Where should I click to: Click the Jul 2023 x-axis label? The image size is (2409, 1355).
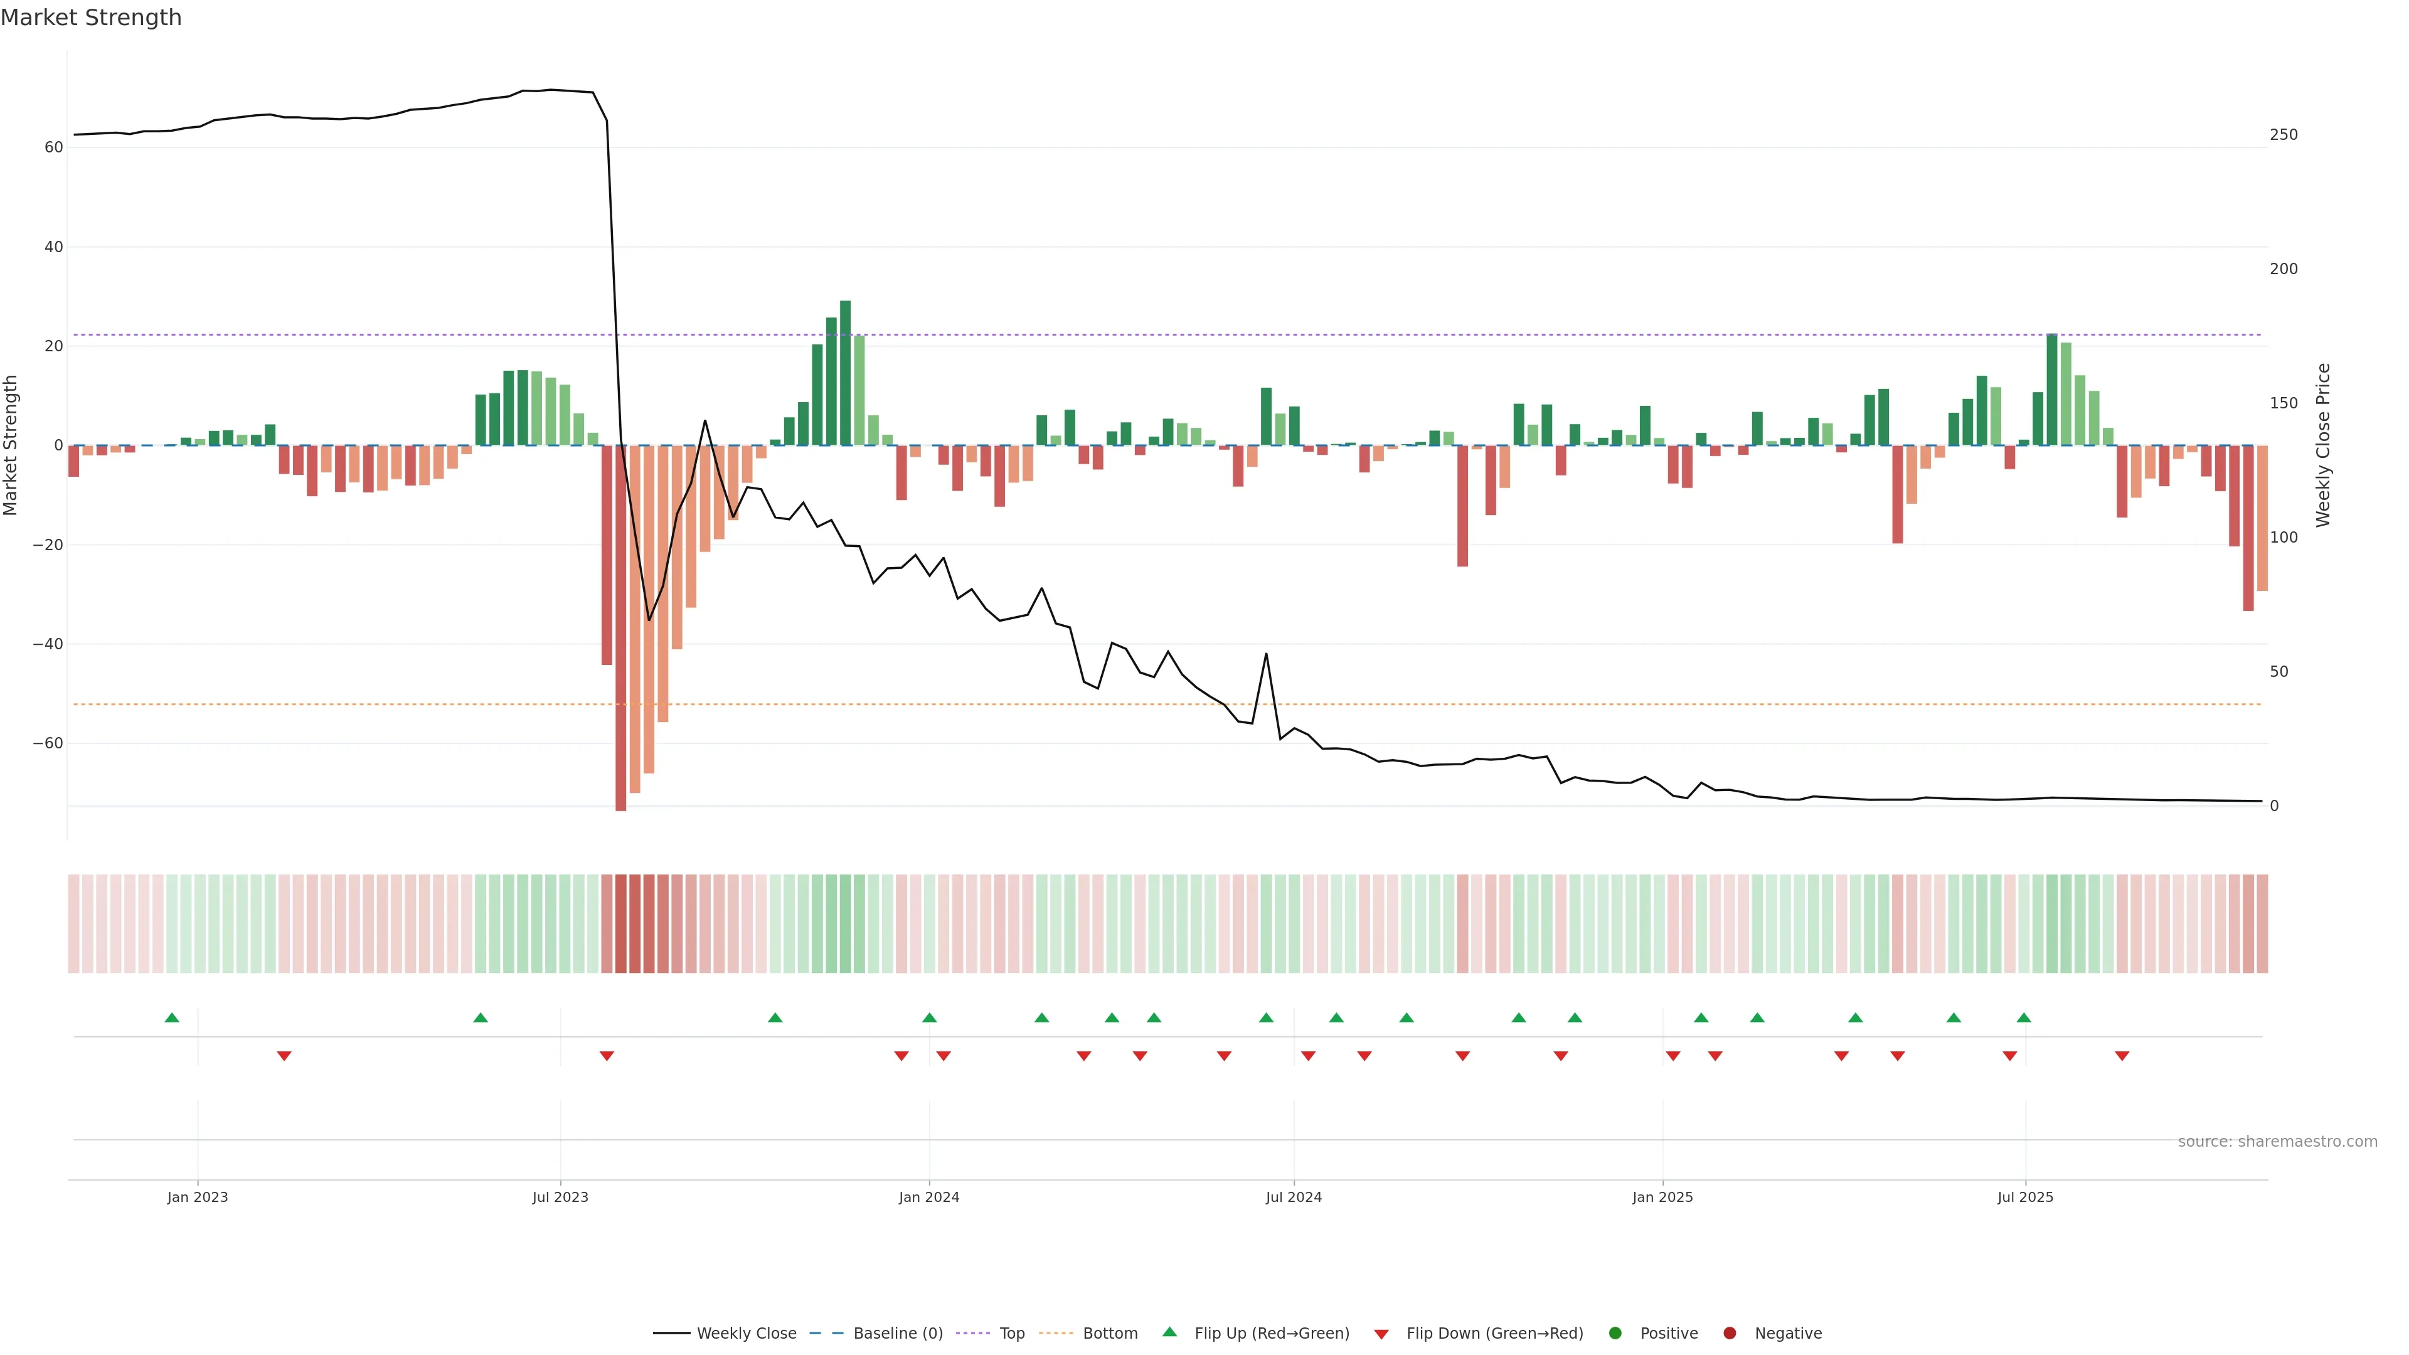tap(560, 1197)
